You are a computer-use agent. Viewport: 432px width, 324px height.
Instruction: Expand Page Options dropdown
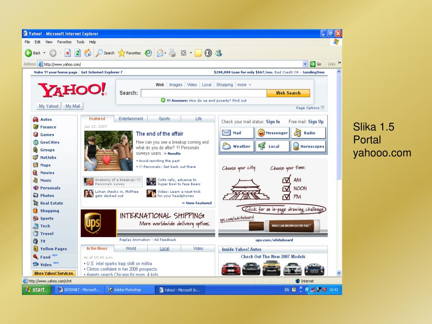(x=323, y=108)
